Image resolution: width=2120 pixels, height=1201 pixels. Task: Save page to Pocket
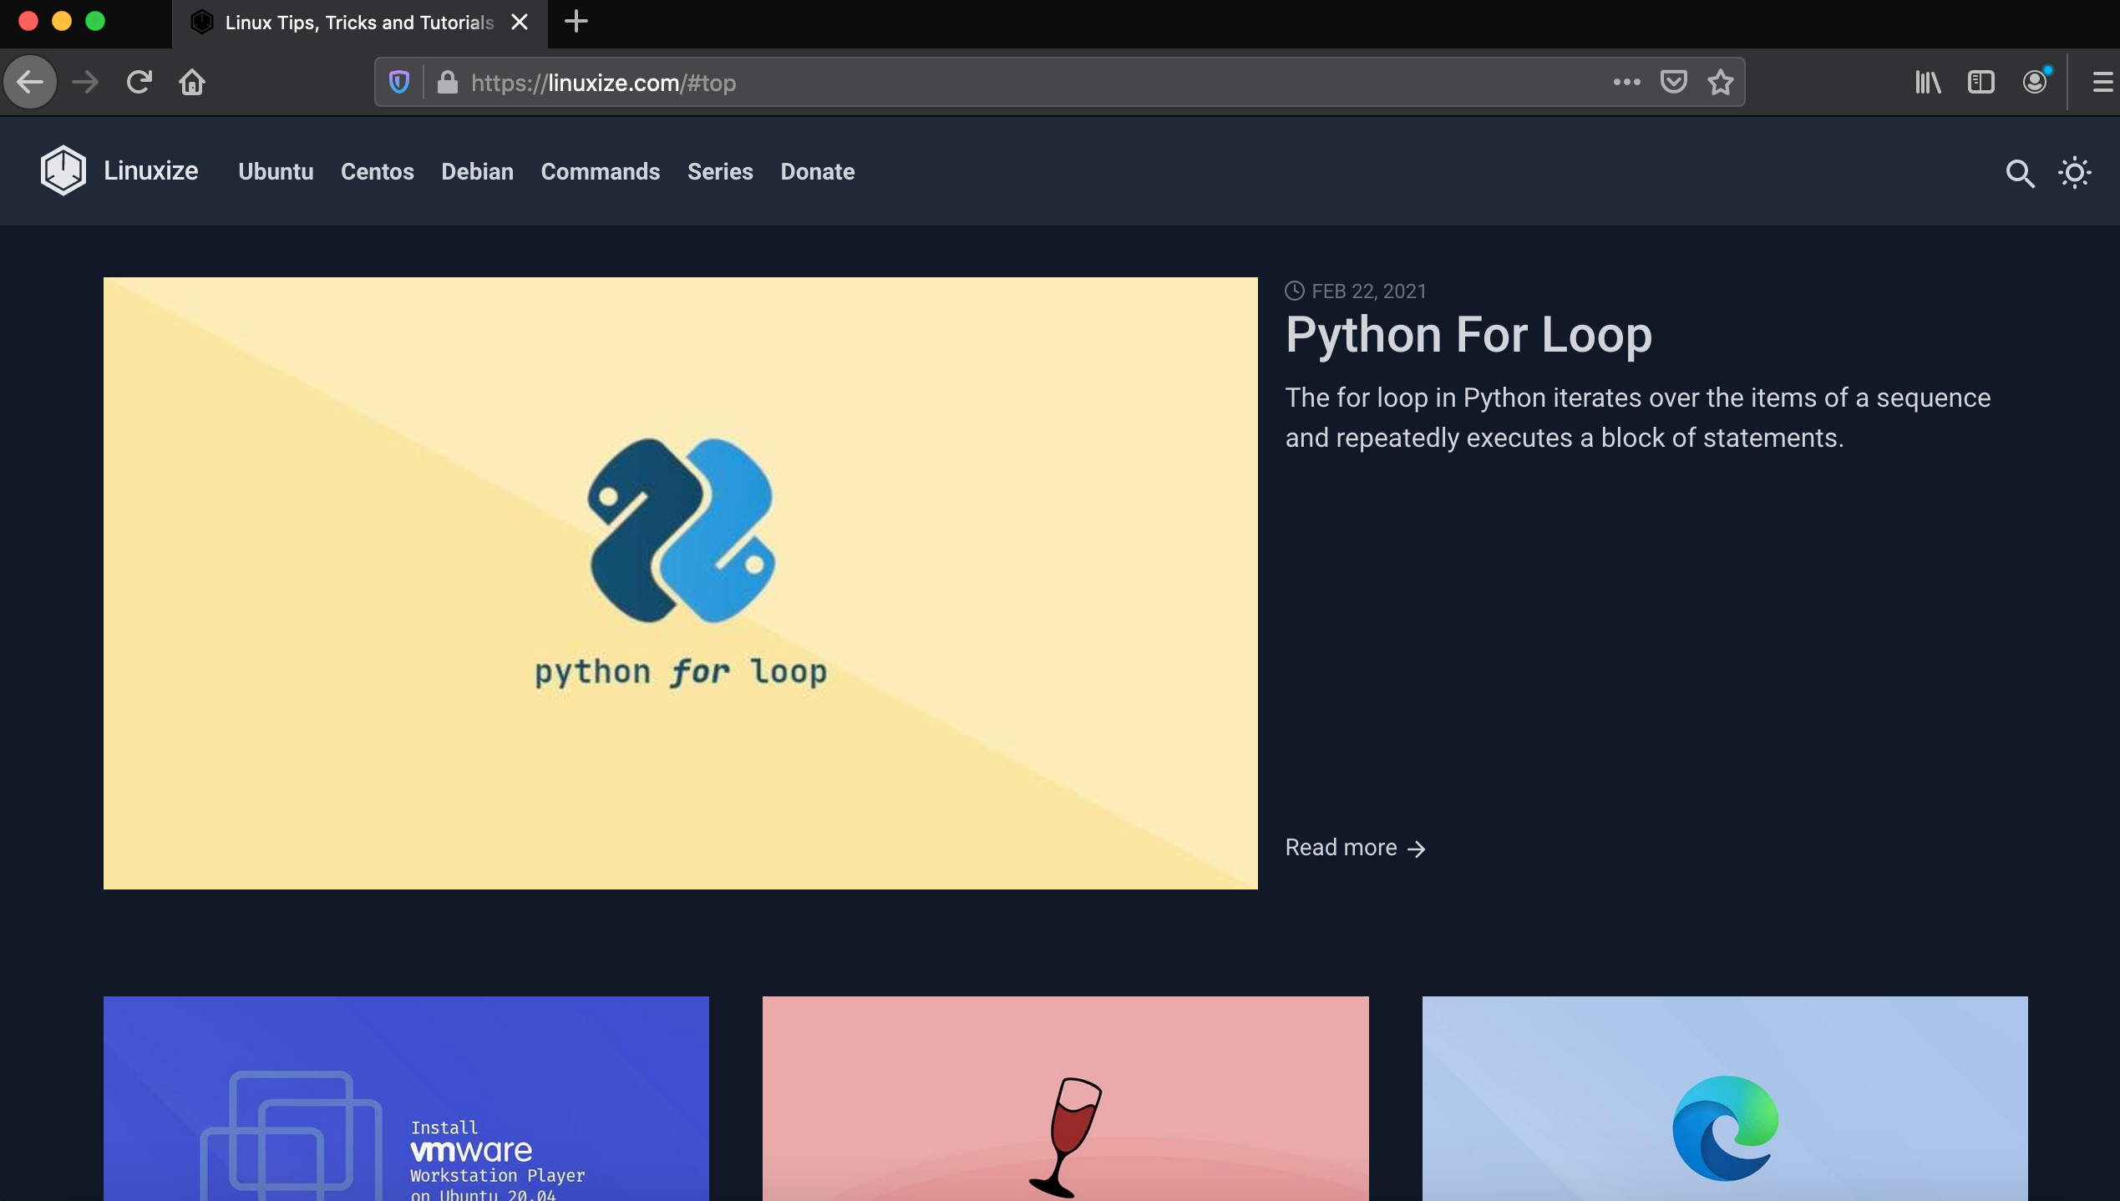[x=1673, y=82]
